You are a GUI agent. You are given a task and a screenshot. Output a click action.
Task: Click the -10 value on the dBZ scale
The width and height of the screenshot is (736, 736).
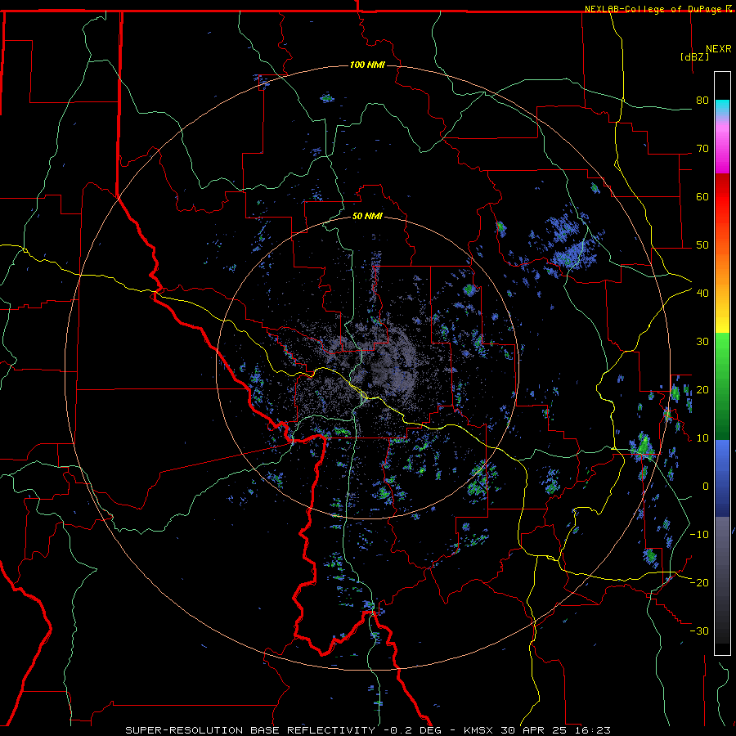[x=699, y=534]
